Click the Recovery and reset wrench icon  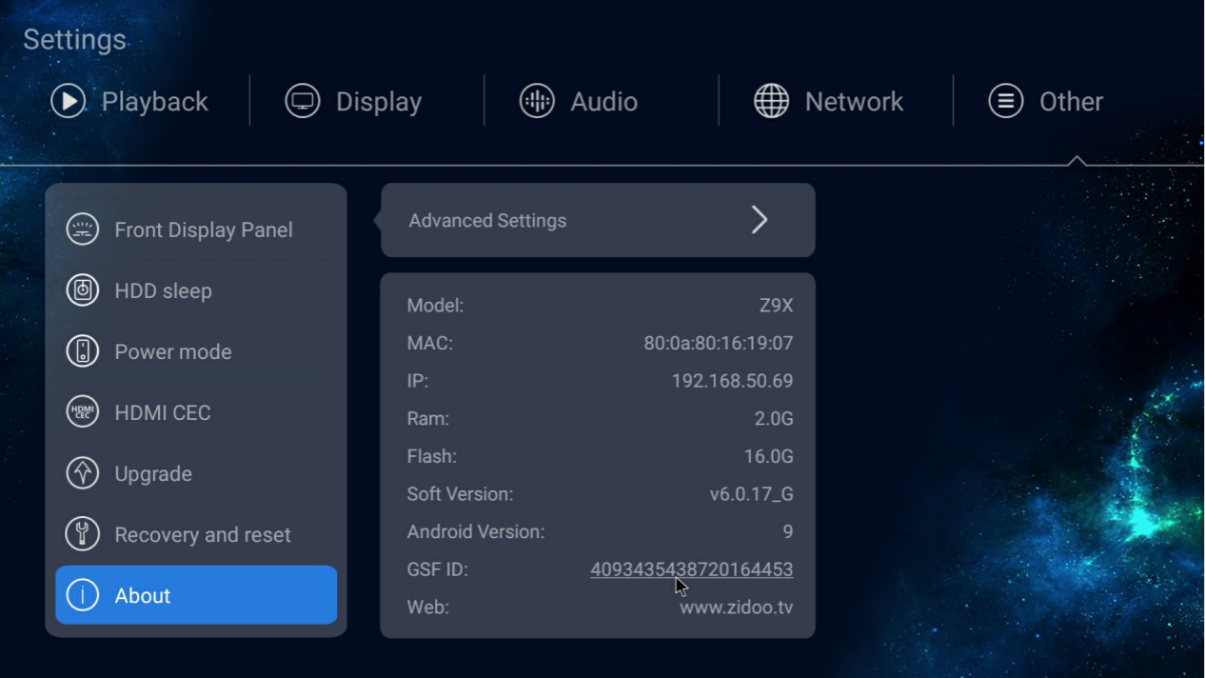(83, 534)
